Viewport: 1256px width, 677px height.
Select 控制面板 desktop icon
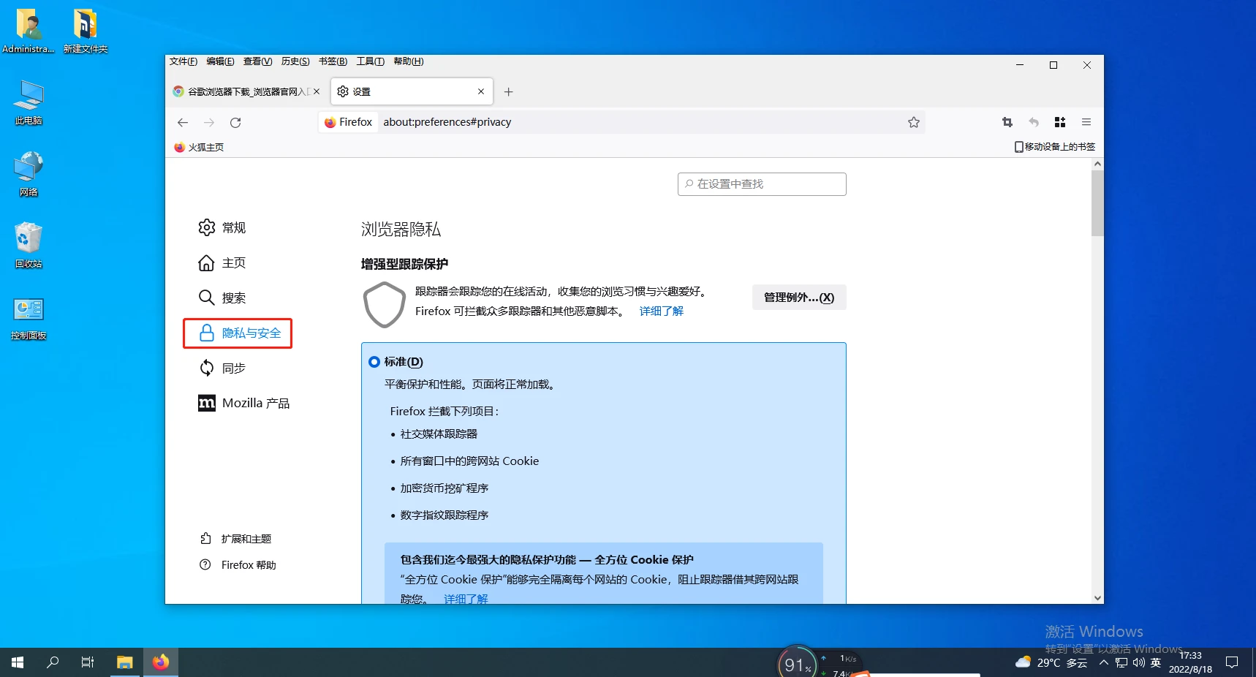point(29,317)
